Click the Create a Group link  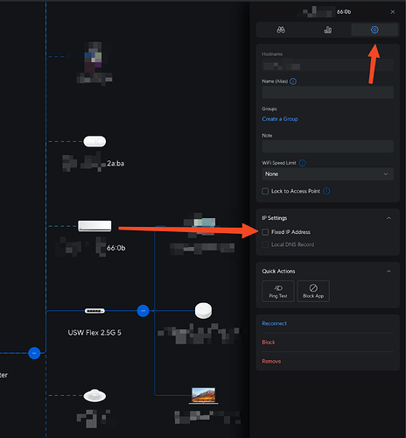pos(280,119)
